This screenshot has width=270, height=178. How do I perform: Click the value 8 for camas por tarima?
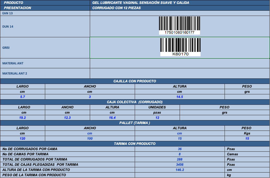click(180, 154)
